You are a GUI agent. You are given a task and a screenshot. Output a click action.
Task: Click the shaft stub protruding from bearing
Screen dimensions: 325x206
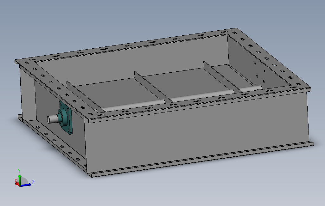click(53, 119)
